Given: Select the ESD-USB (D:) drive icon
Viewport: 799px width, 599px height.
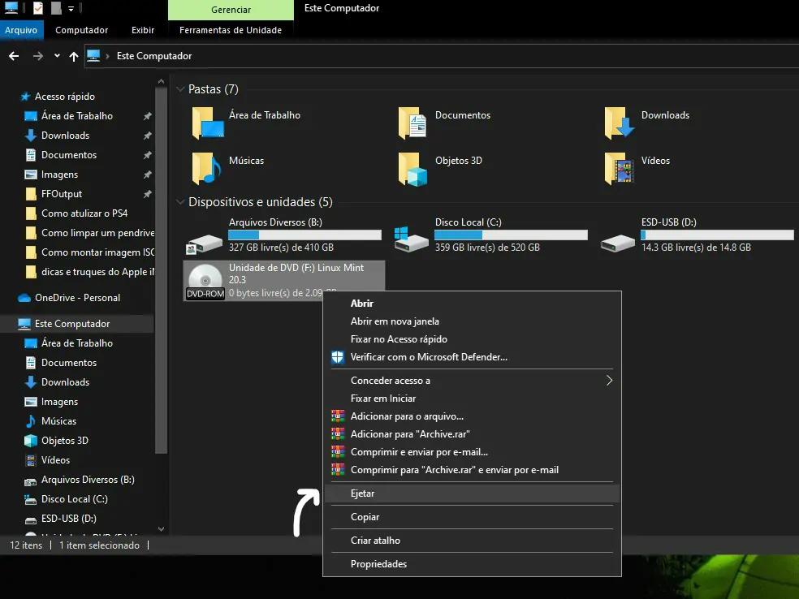Looking at the screenshot, I should click(618, 243).
